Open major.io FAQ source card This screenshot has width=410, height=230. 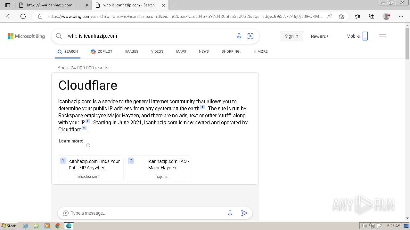coord(159,169)
